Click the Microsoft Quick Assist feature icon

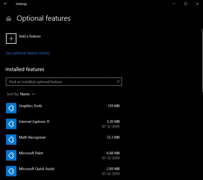(11, 171)
